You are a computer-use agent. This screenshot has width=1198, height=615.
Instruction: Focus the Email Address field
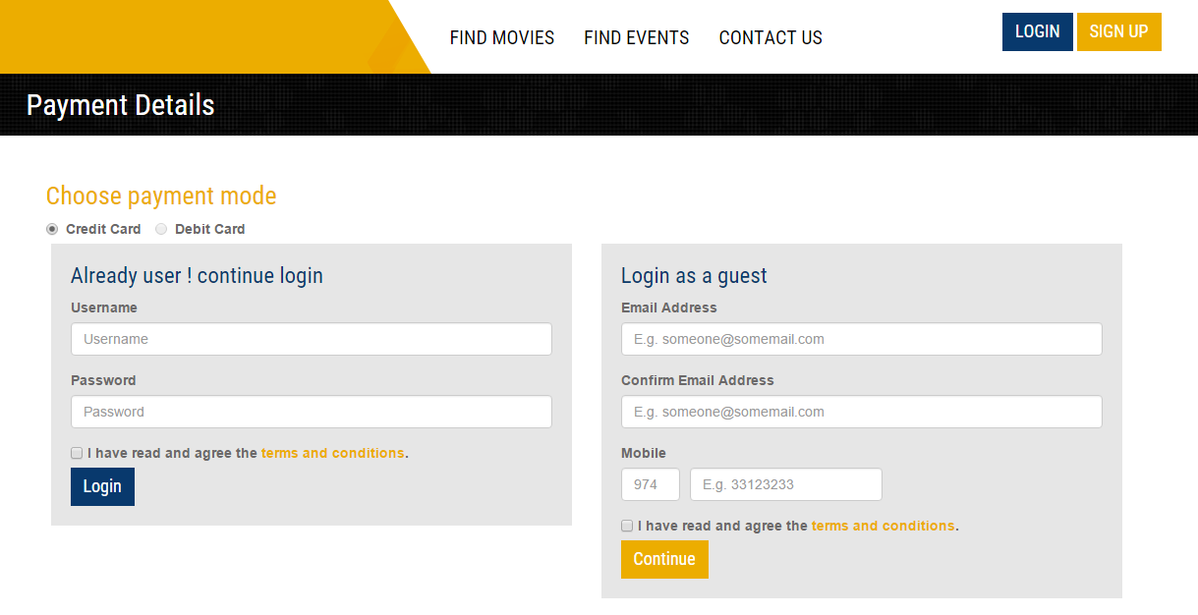(861, 339)
